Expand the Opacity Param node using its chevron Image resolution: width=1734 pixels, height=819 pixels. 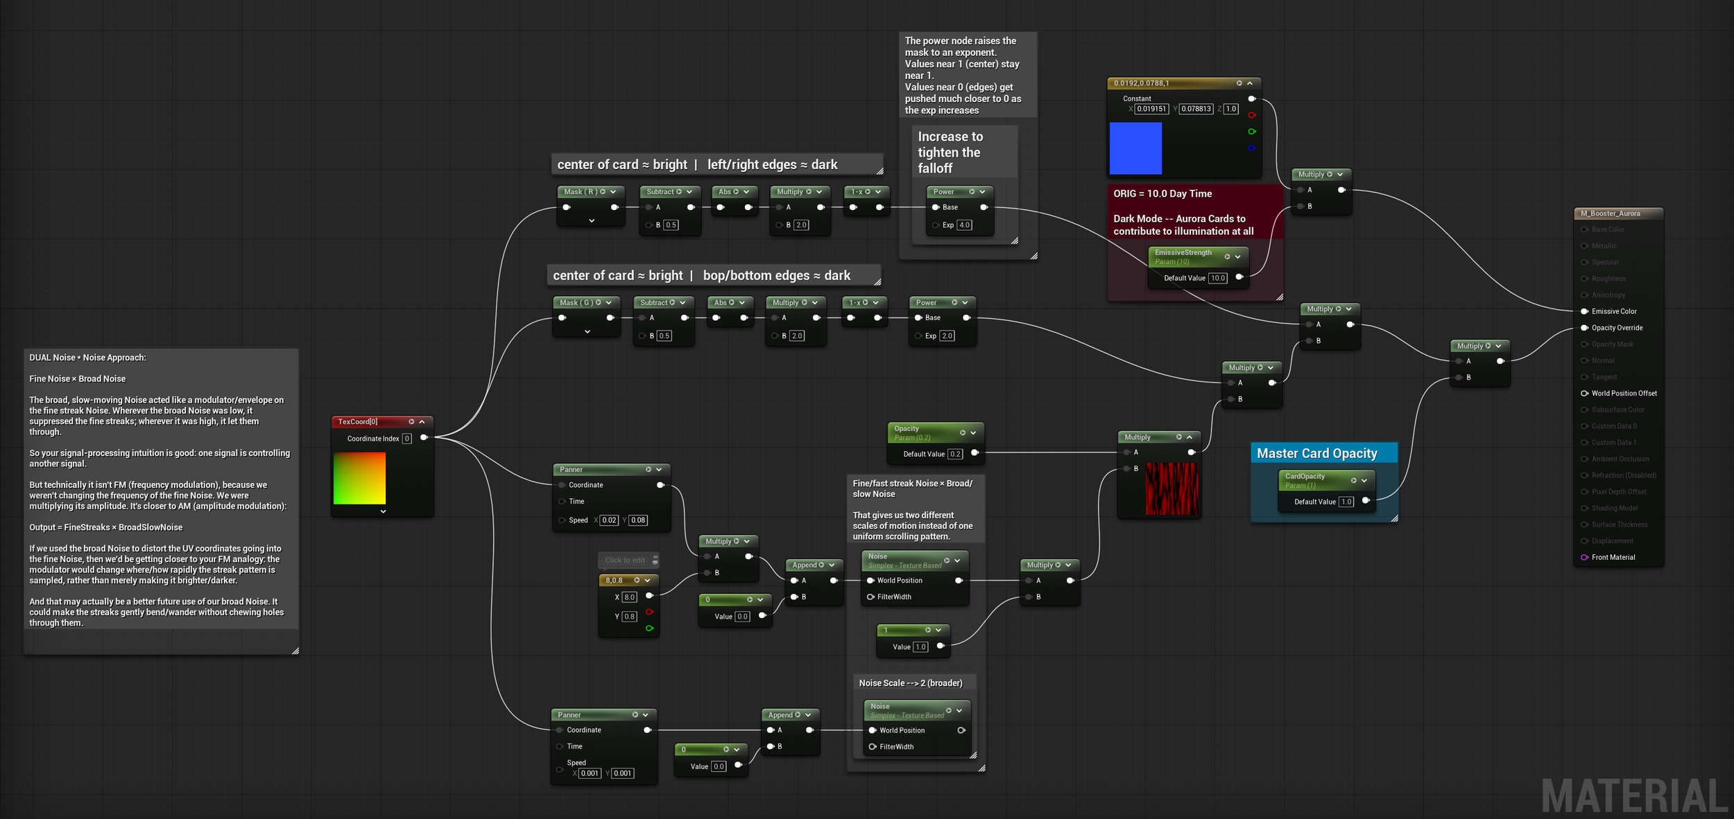tap(974, 432)
